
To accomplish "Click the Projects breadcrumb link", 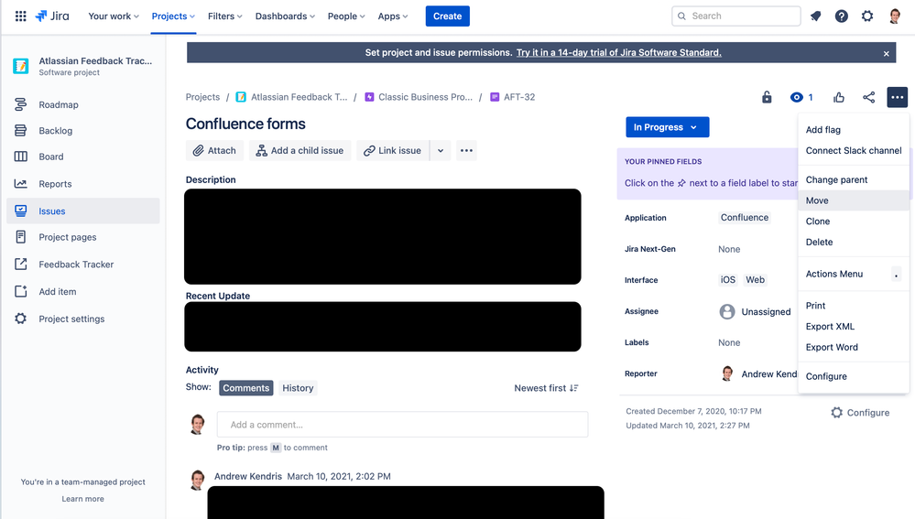I will pyautogui.click(x=202, y=97).
